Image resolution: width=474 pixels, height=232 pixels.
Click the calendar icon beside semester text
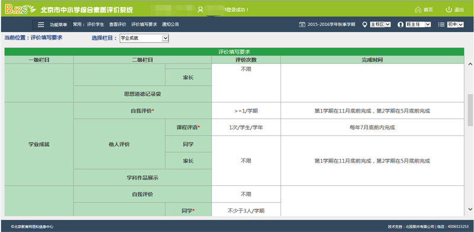tap(302, 24)
